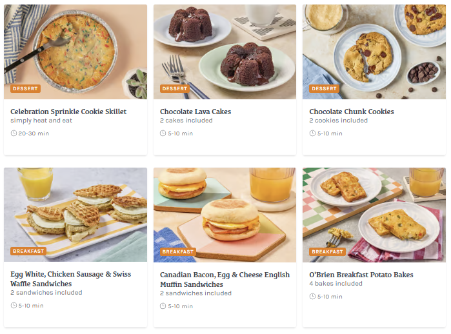Click Dessert badge on Chocolate Chunk Cookies photo
The width and height of the screenshot is (451, 334).
tap(324, 88)
